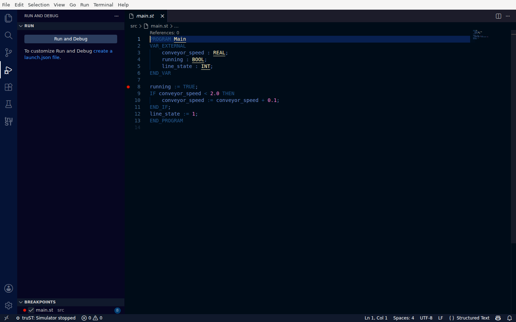Toggle the main.st breakpoint checkbox
This screenshot has width=516, height=322.
click(31, 310)
